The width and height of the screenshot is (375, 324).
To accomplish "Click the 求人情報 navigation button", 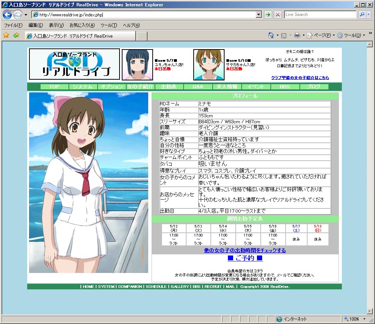I will point(227,86).
